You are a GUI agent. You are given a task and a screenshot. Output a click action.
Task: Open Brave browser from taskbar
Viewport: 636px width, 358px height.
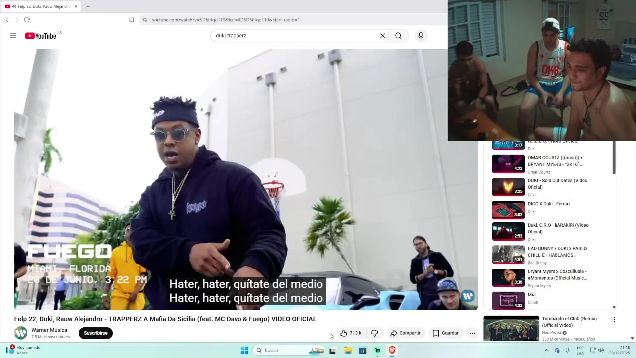pyautogui.click(x=392, y=350)
